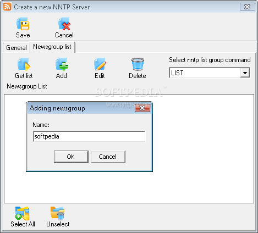Image resolution: width=258 pixels, height=233 pixels.
Task: Click the Cancel toolbar icon with red X
Action: 64,24
